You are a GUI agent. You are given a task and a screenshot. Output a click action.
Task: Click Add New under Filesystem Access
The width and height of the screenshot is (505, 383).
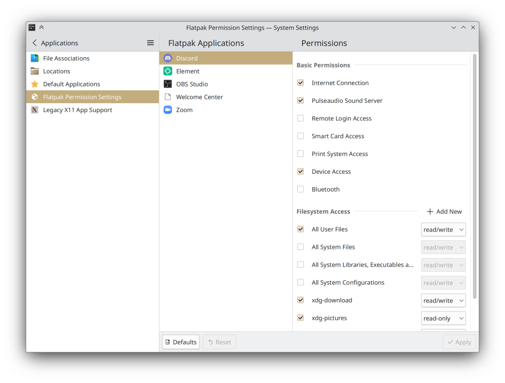point(443,211)
